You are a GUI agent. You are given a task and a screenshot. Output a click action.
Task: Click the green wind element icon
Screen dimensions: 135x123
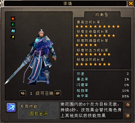pos(13,24)
